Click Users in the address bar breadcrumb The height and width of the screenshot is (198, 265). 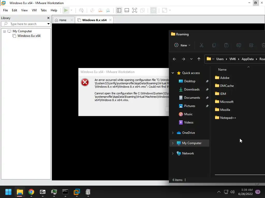pyautogui.click(x=220, y=59)
